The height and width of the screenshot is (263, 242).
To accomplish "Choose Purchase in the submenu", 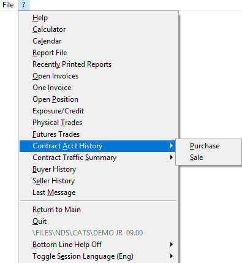I will point(208,146).
